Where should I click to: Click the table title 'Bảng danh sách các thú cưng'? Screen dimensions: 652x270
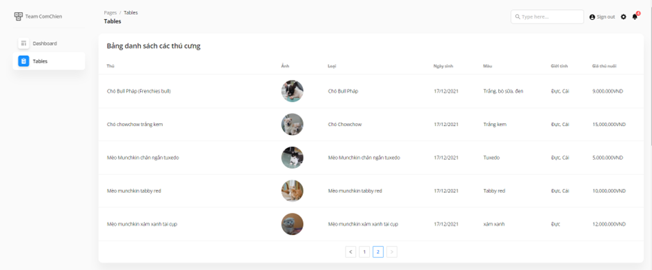pyautogui.click(x=153, y=46)
